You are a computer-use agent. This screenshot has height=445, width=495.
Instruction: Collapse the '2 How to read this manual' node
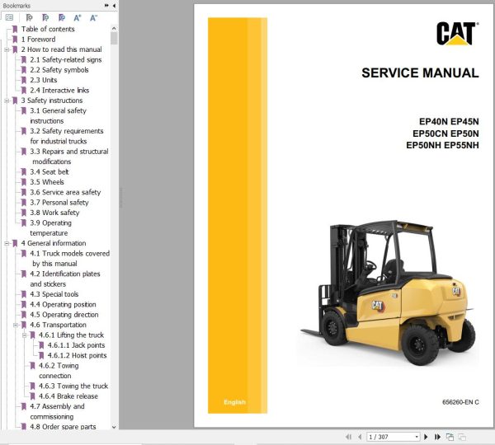(x=7, y=49)
